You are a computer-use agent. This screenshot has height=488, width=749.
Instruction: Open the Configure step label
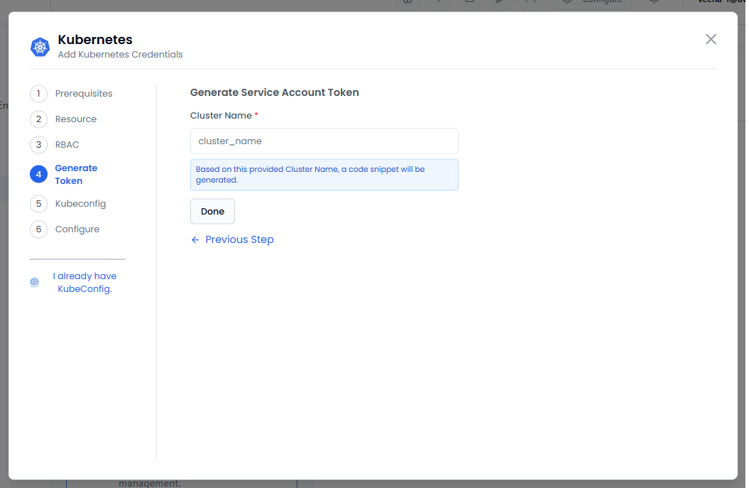tap(77, 229)
